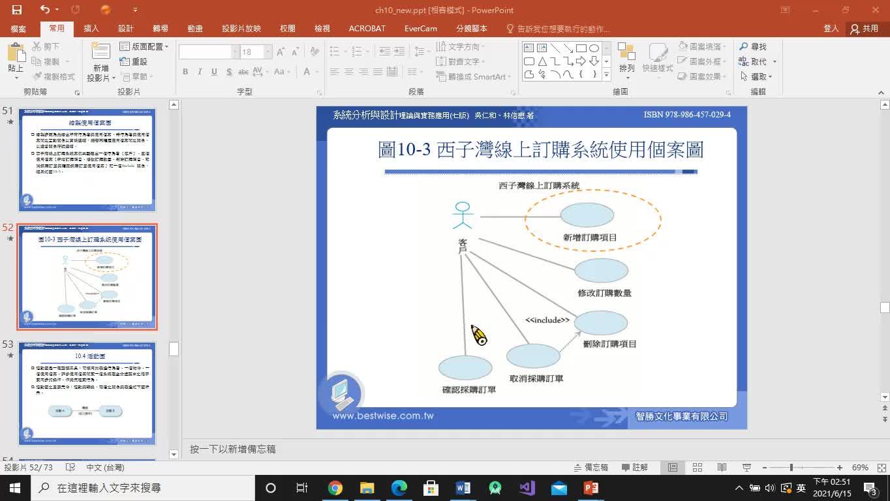The image size is (890, 501).
Task: Pick the rectangle shape from shapes gallery
Action: click(x=581, y=48)
